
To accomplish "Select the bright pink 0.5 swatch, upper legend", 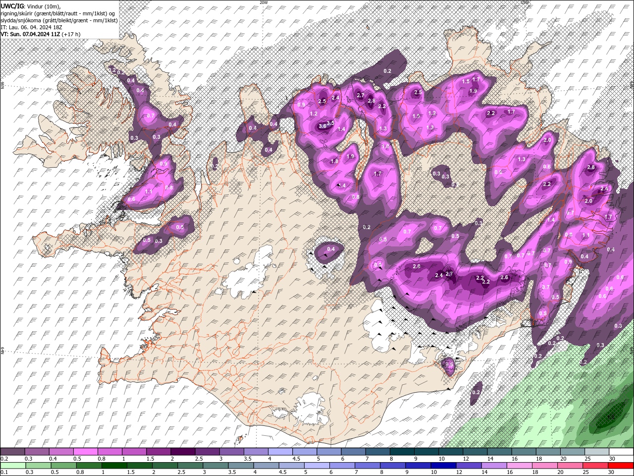I will [x=85, y=452].
